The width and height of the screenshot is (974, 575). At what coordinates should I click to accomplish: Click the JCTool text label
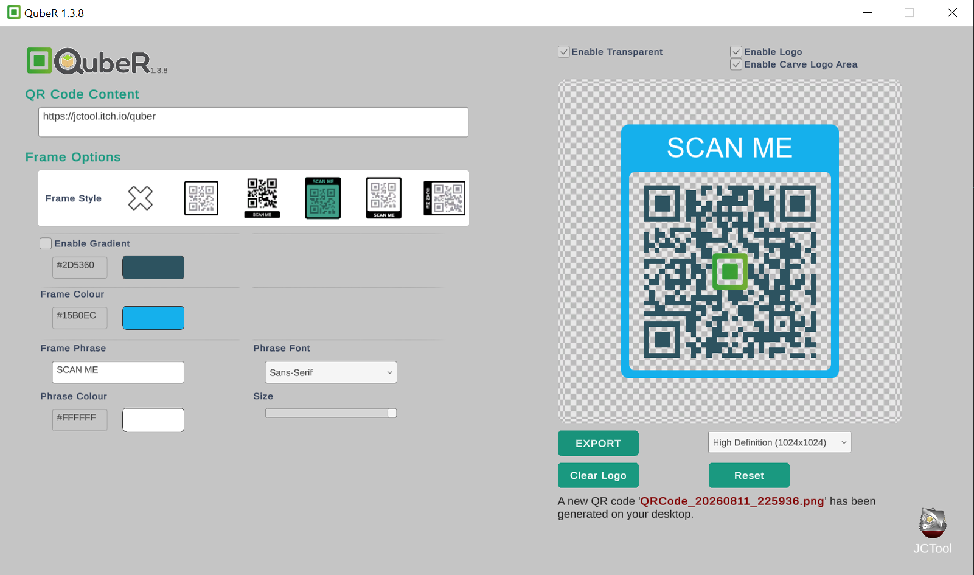point(933,548)
